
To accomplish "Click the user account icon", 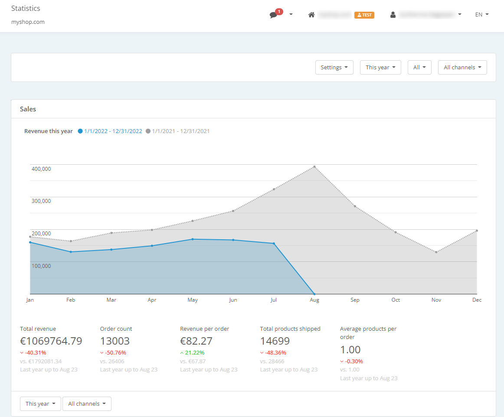I will [x=393, y=15].
